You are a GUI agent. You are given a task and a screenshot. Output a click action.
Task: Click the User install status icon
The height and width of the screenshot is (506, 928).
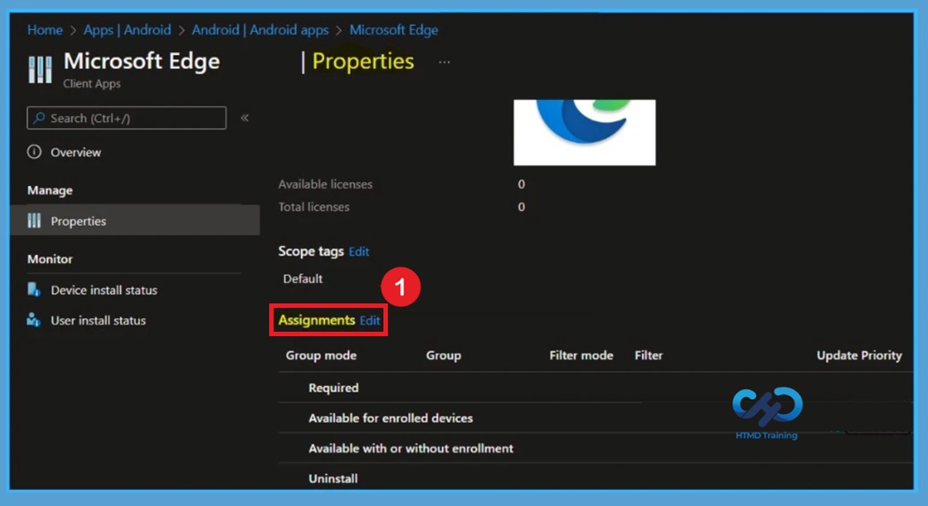tap(34, 320)
